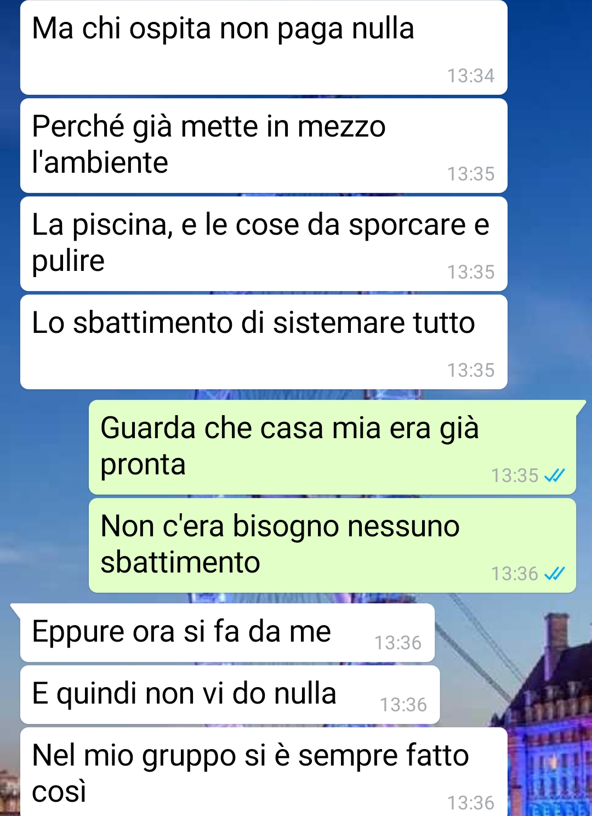Tap the 13:36 timestamp next to 'E quindi non vi do nulla'

[403, 705]
